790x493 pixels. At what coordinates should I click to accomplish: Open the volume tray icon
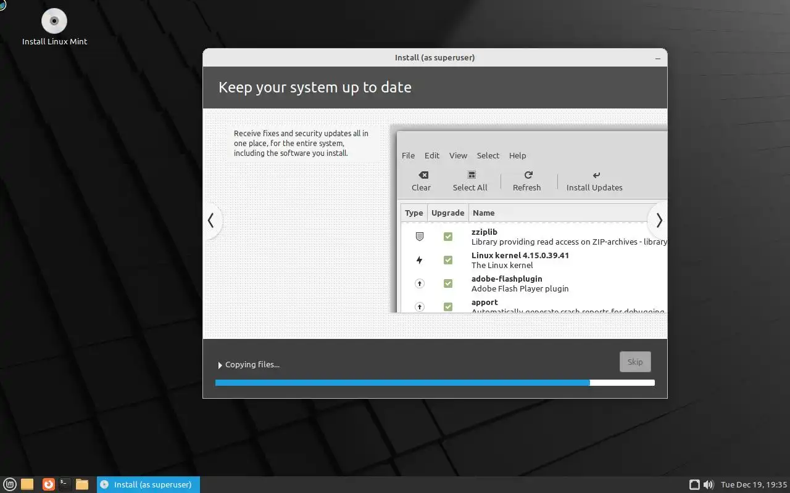(x=709, y=484)
